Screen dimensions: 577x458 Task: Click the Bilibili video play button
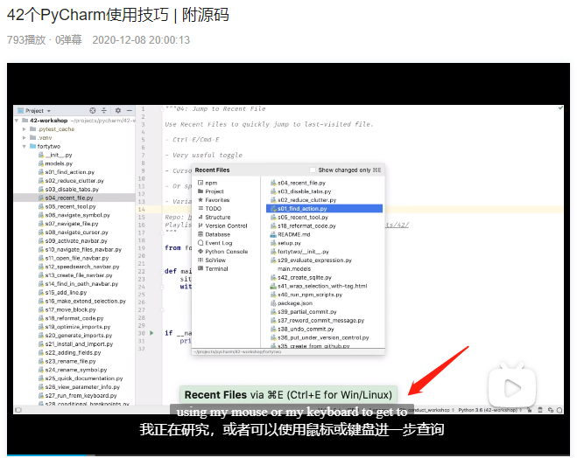(x=512, y=387)
